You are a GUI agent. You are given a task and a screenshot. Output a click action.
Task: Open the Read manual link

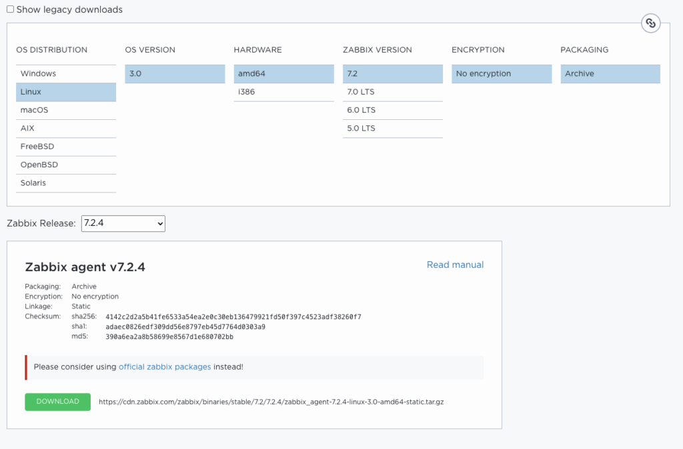pyautogui.click(x=455, y=264)
